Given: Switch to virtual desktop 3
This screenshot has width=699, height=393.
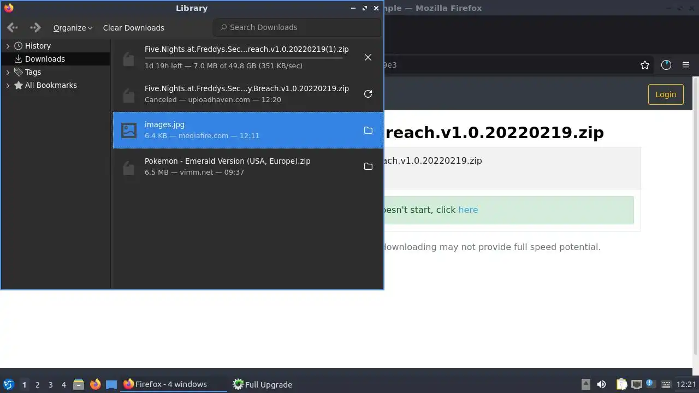Looking at the screenshot, I should (50, 385).
